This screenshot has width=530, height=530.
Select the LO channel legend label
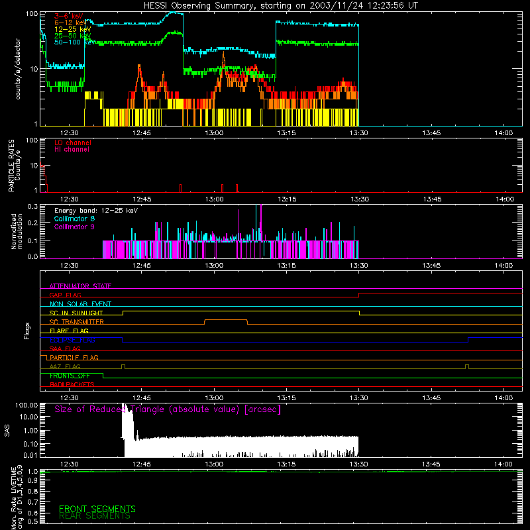click(73, 143)
